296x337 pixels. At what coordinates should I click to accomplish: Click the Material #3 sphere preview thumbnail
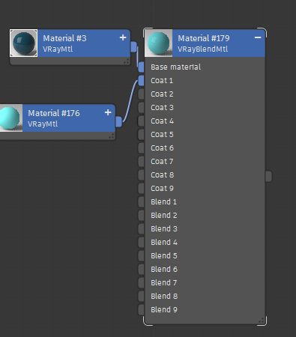pos(23,43)
